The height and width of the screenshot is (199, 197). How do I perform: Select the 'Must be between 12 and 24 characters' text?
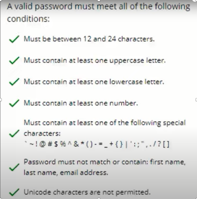tap(89, 39)
